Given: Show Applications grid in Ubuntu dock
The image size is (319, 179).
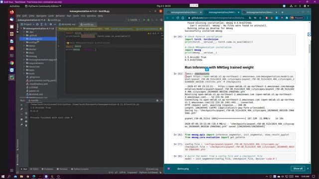Looking at the screenshot, I should [12, 170].
